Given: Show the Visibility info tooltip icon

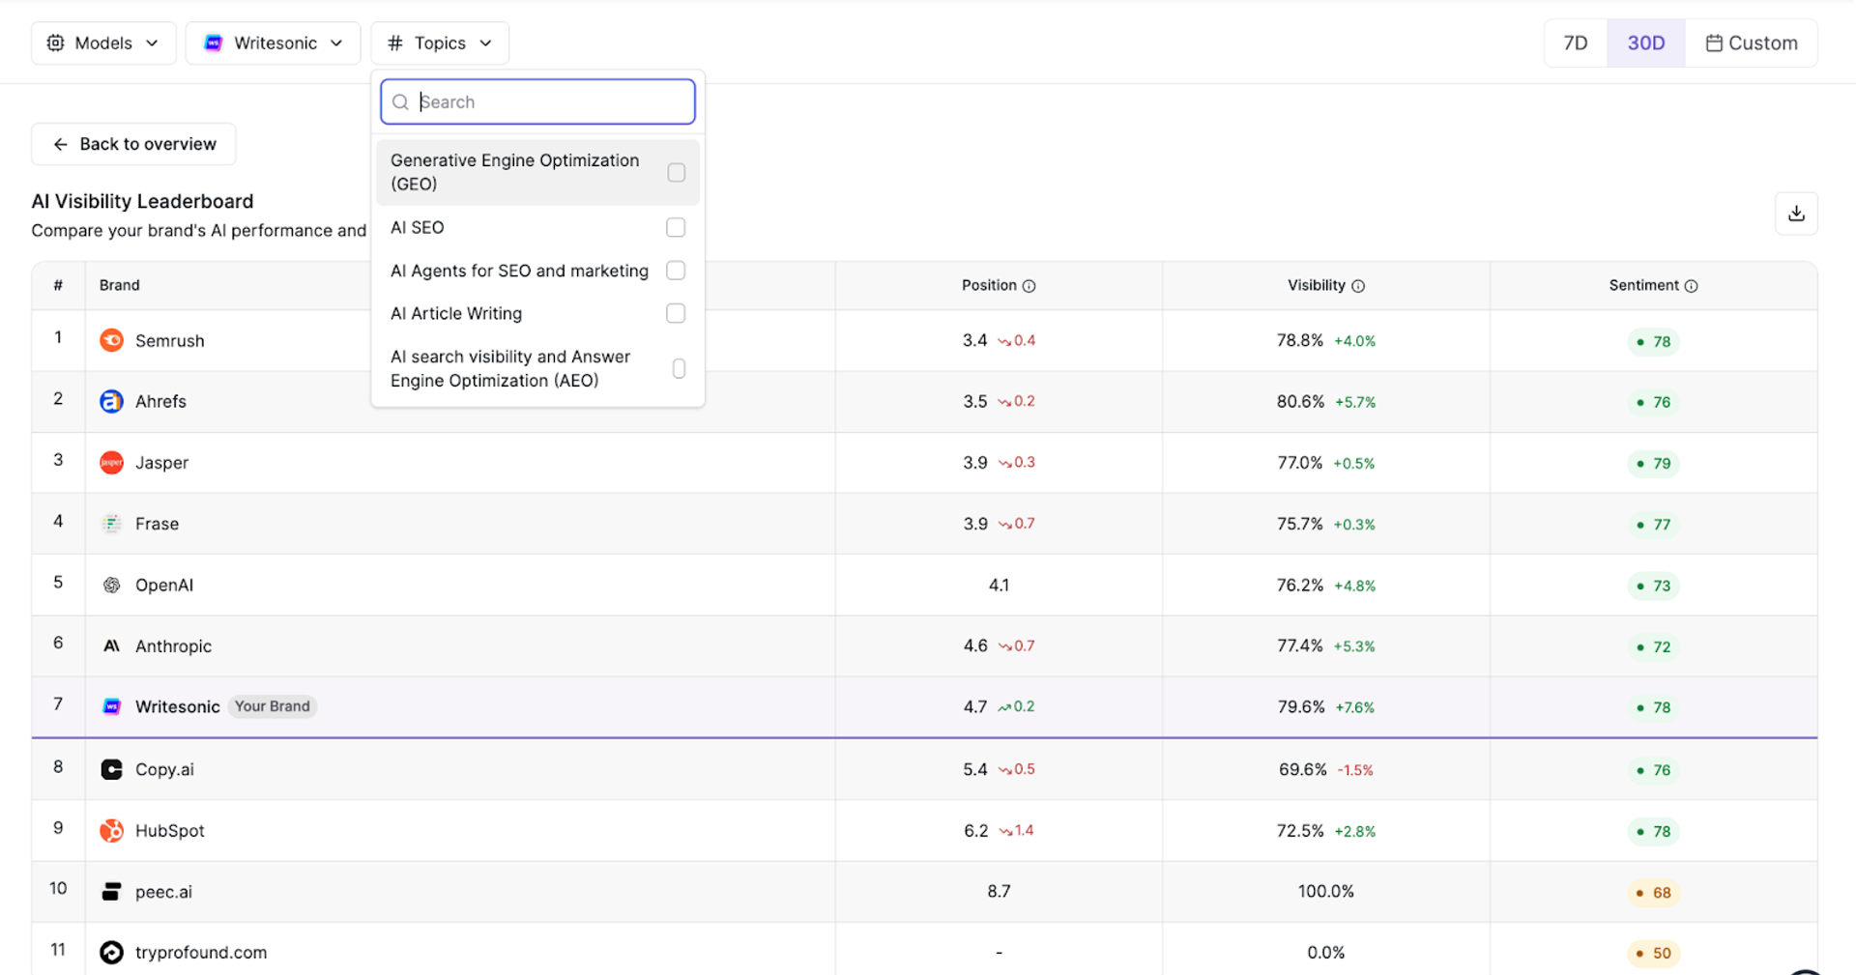Looking at the screenshot, I should (x=1358, y=286).
